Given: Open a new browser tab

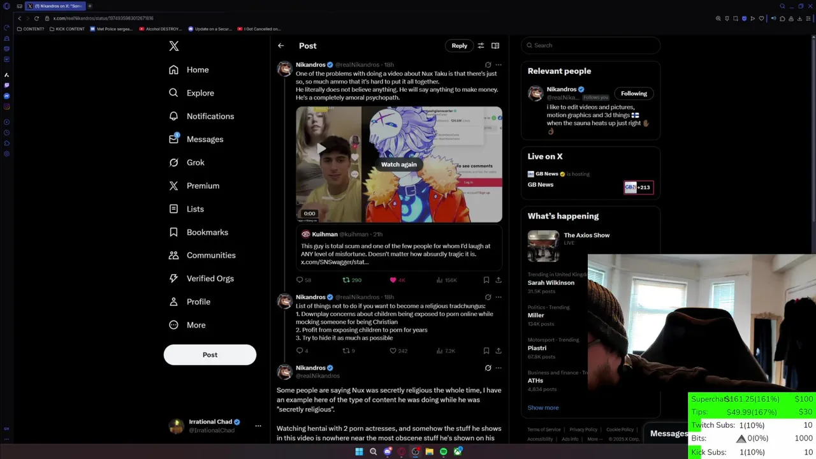Looking at the screenshot, I should point(90,6).
